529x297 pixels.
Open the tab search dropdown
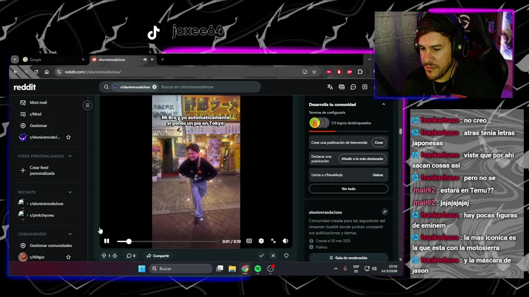(15, 59)
